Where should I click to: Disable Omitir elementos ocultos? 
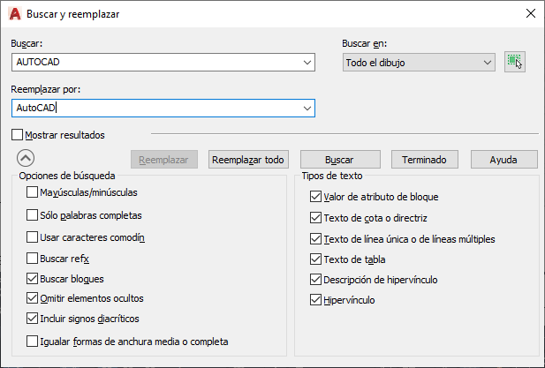point(33,298)
